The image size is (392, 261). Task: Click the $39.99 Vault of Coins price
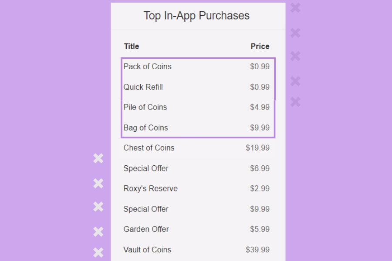257,250
